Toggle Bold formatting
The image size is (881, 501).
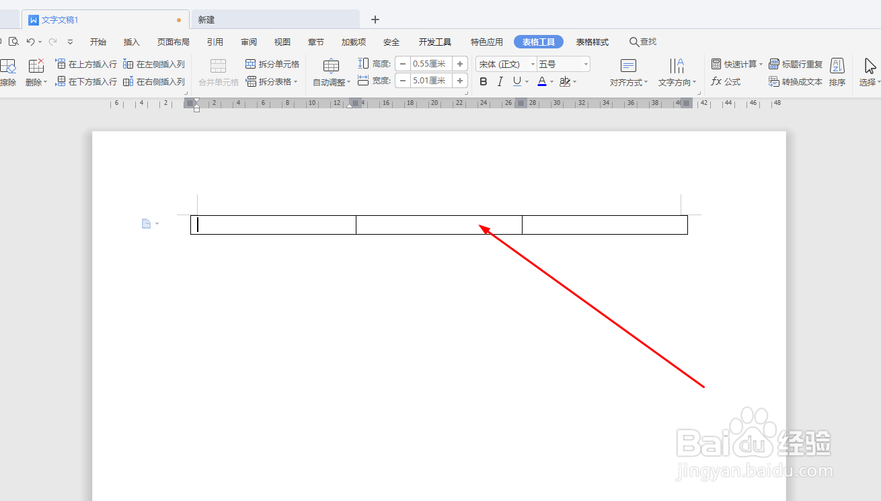(x=484, y=81)
